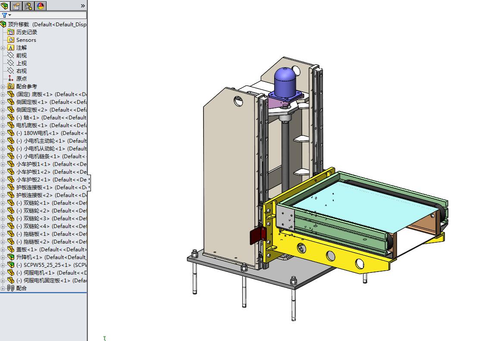Viewport: 485px width, 341px height.
Task: Select the 右视 right plane icon
Action: (x=11, y=71)
